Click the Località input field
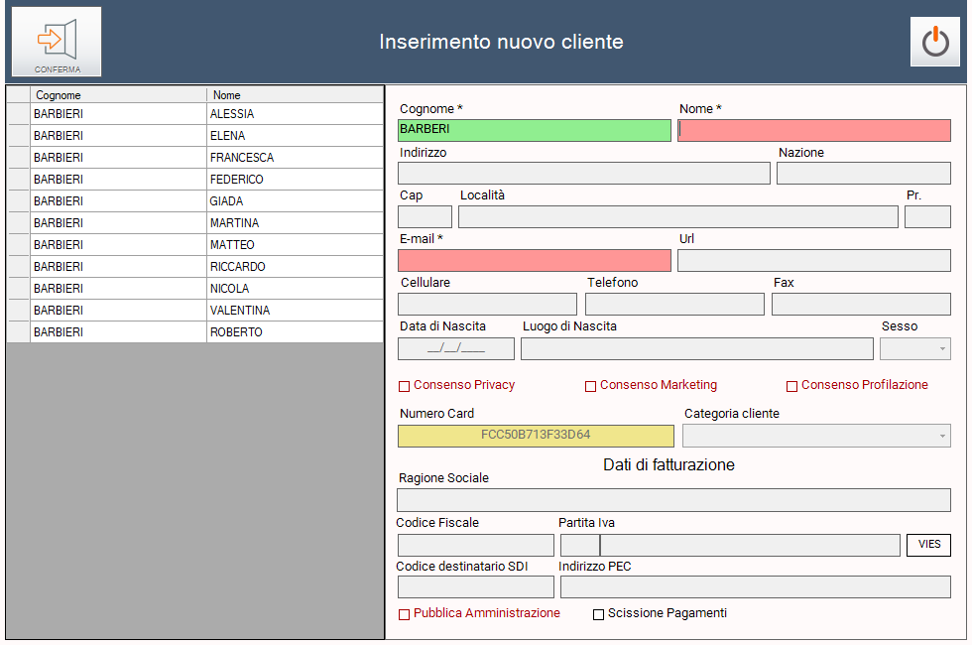This screenshot has height=645, width=972. pos(678,216)
